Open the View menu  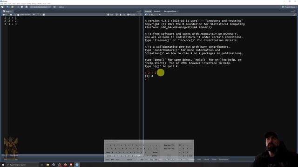[x=14, y=4]
